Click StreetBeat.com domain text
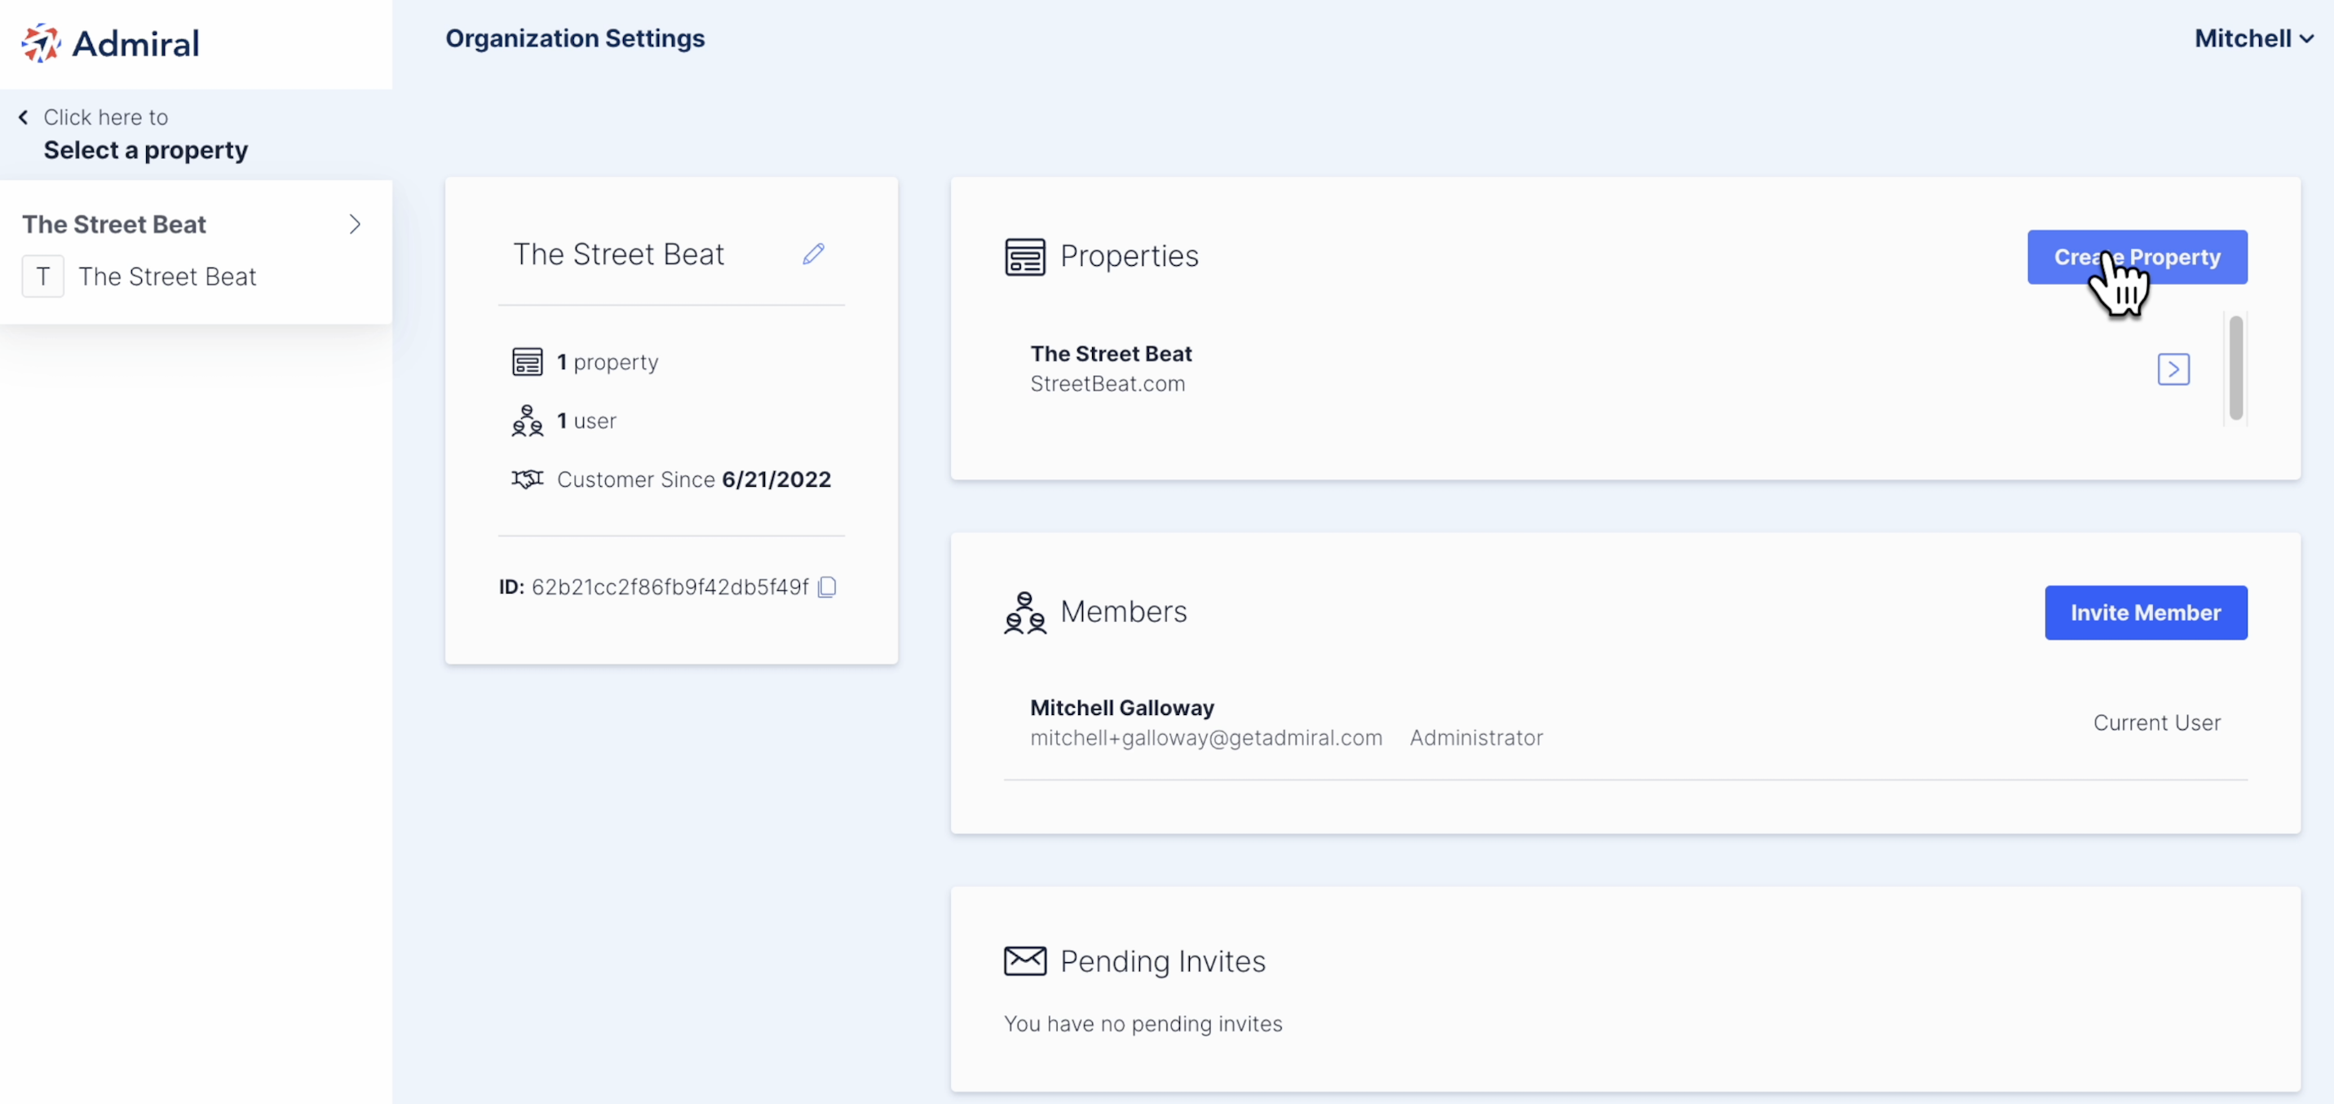Screen dimensions: 2334x1104 (x=1107, y=384)
